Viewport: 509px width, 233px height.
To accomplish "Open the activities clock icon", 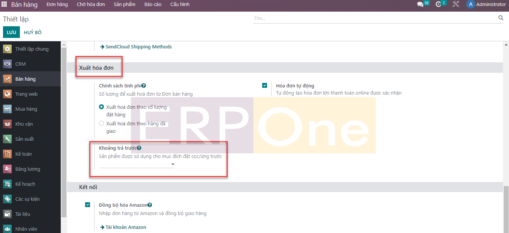I will coord(438,5).
